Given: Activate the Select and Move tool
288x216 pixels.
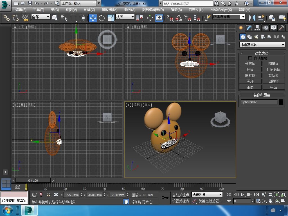Looking at the screenshot, I should [93, 18].
